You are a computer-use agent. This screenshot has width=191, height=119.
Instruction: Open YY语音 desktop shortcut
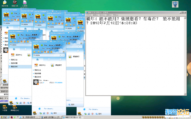click(x=5, y=108)
